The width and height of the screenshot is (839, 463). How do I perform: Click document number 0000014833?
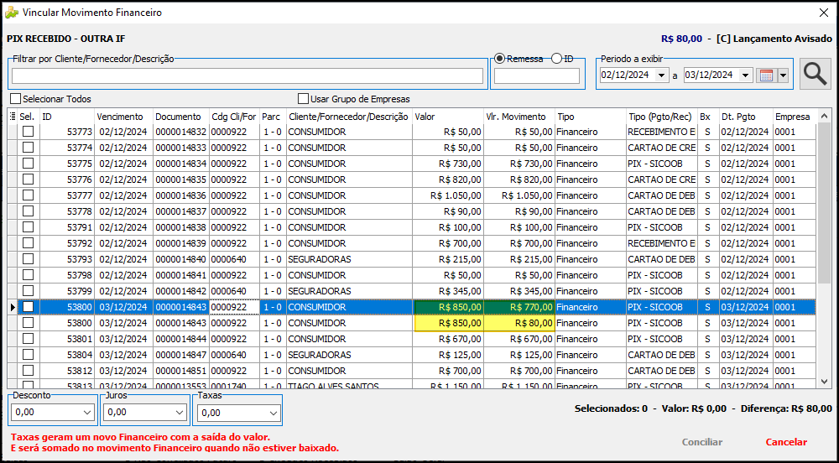click(181, 147)
